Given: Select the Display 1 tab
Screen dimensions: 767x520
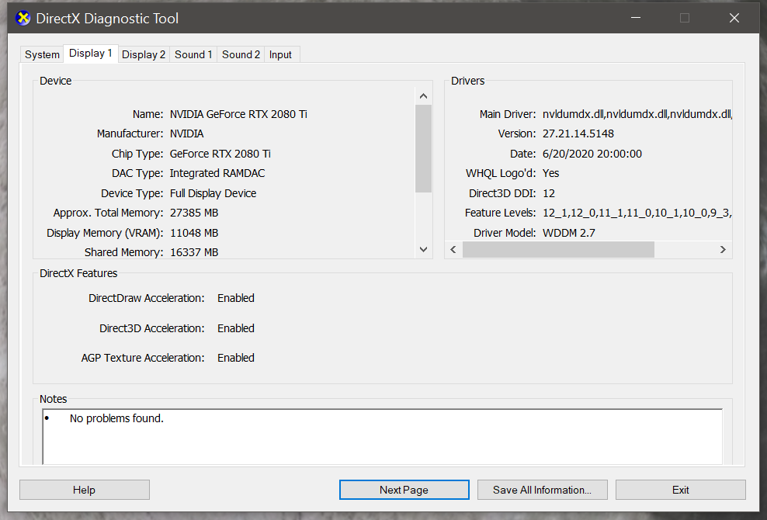Looking at the screenshot, I should (91, 53).
